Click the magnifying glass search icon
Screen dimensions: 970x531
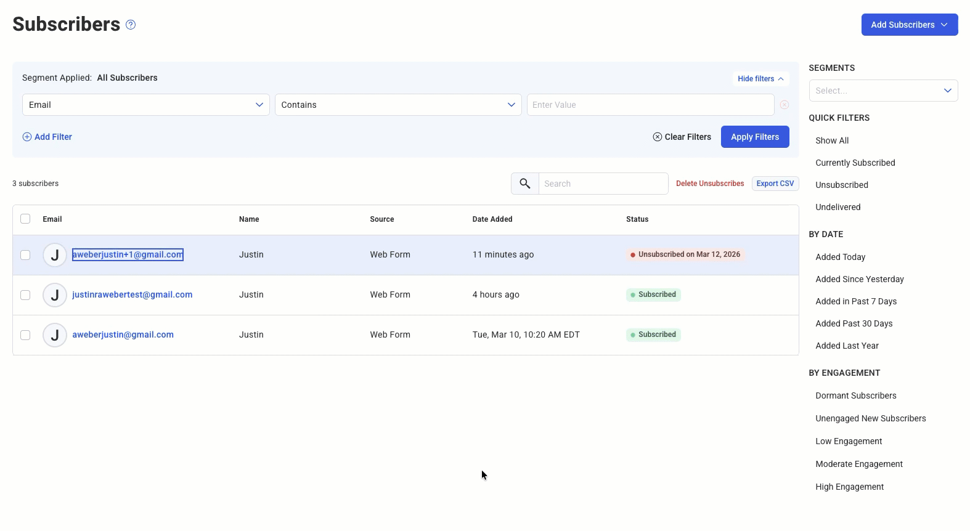[525, 184]
